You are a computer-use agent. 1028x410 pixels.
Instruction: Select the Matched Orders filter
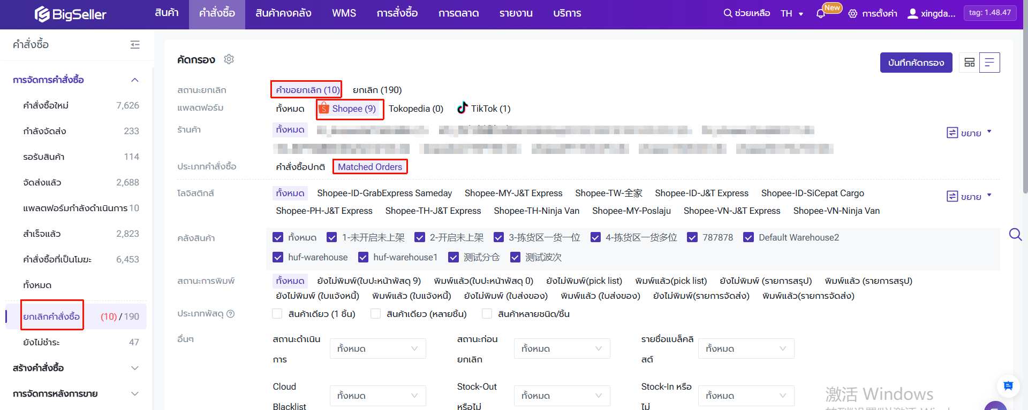[369, 167]
